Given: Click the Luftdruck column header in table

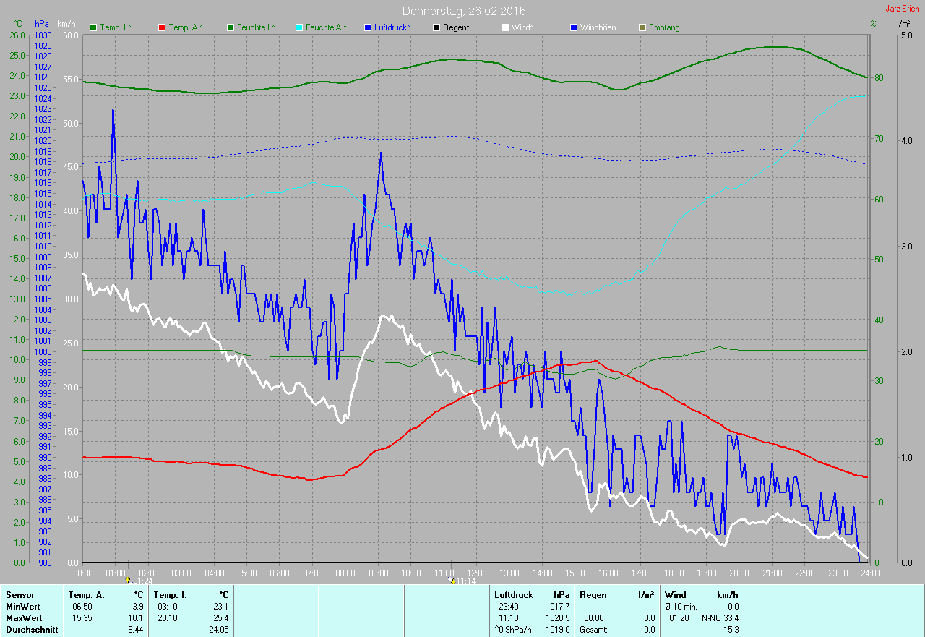Looking at the screenshot, I should 514,595.
